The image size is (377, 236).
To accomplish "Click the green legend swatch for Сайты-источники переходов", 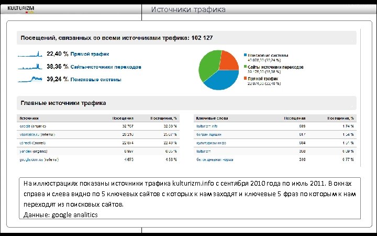I will pos(245,67).
